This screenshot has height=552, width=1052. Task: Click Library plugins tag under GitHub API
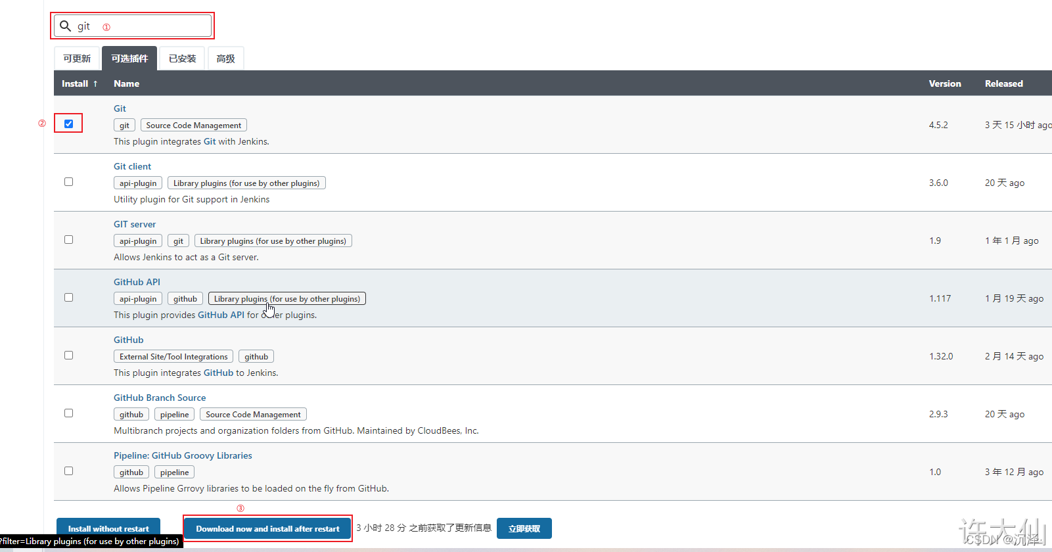(x=287, y=298)
